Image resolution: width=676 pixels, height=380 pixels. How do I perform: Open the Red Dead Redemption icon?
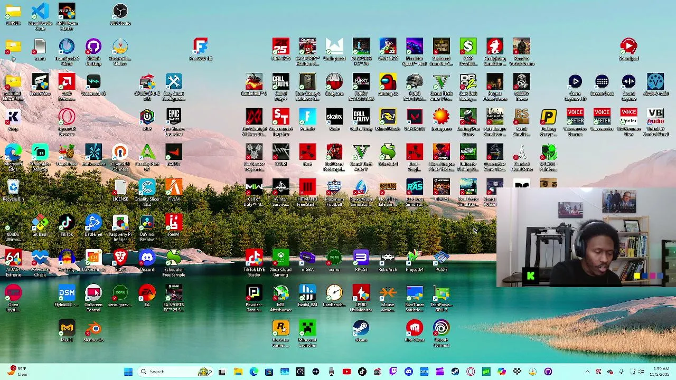pyautogui.click(x=334, y=156)
